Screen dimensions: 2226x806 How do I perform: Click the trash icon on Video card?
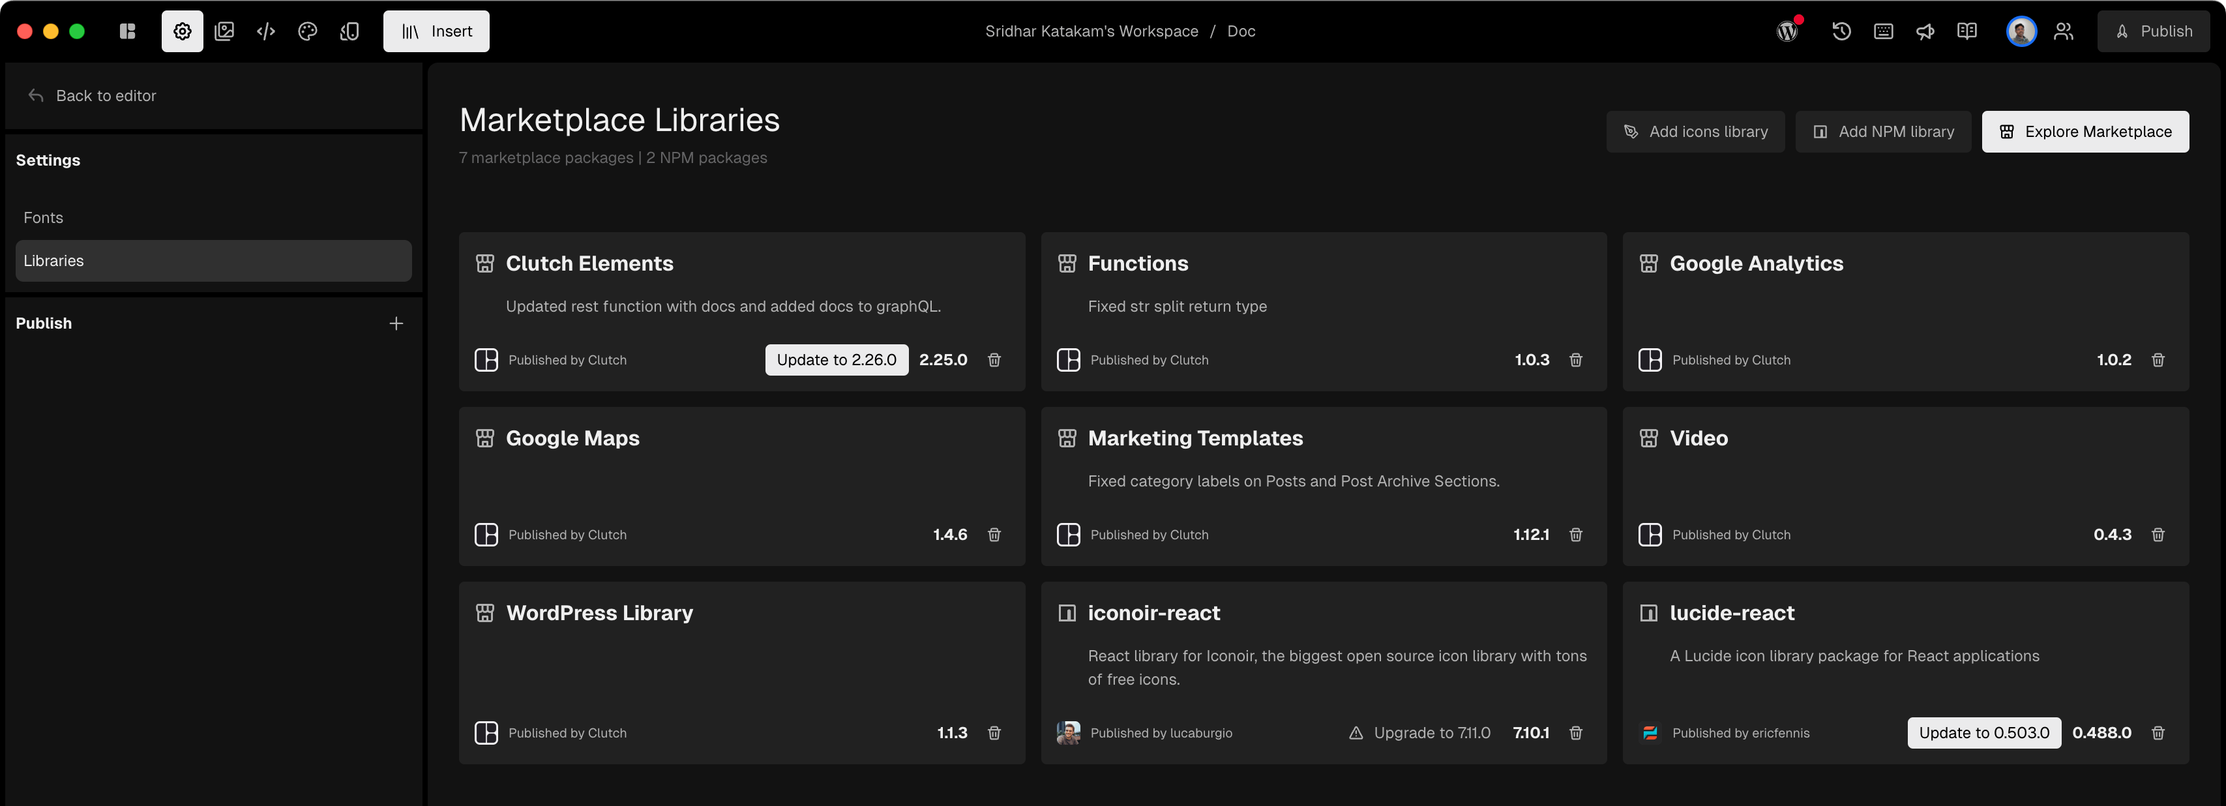click(x=2158, y=535)
